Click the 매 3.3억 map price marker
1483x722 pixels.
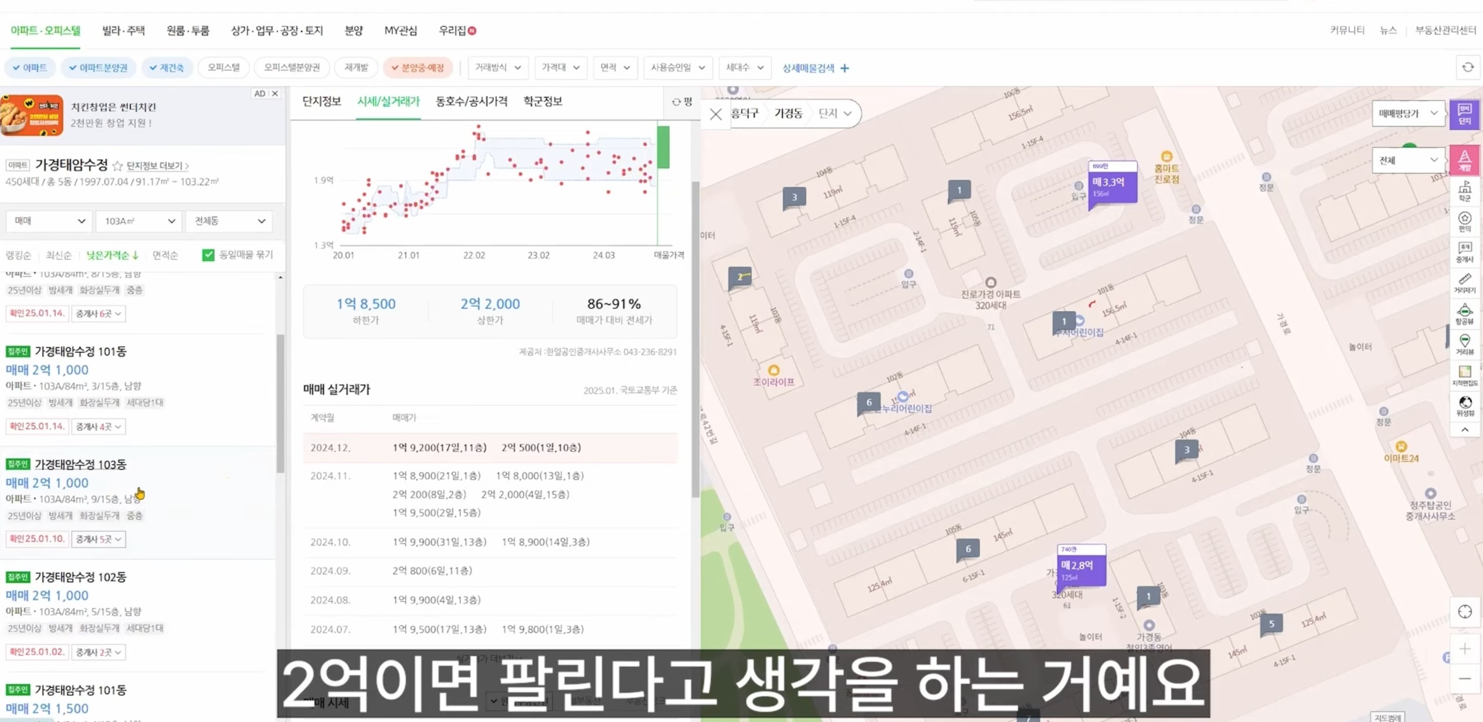tap(1112, 184)
